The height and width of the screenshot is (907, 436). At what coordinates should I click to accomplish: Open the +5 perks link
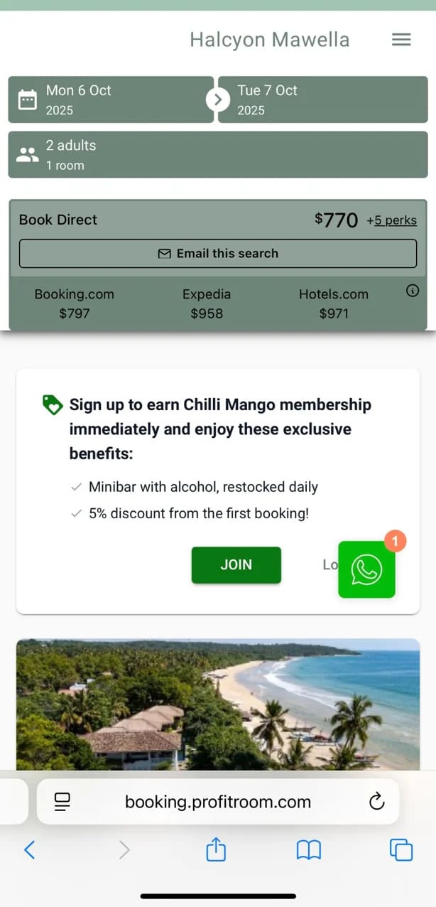point(391,220)
